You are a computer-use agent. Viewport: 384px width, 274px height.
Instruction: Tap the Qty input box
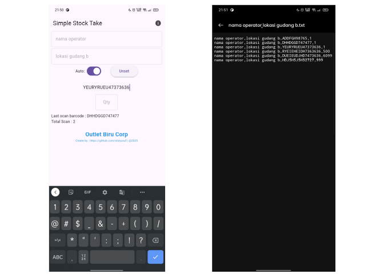click(x=106, y=102)
